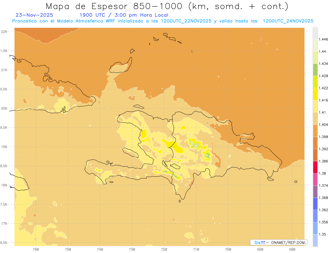
Task: Click the color bar label '1.35'
Action: tap(323, 234)
